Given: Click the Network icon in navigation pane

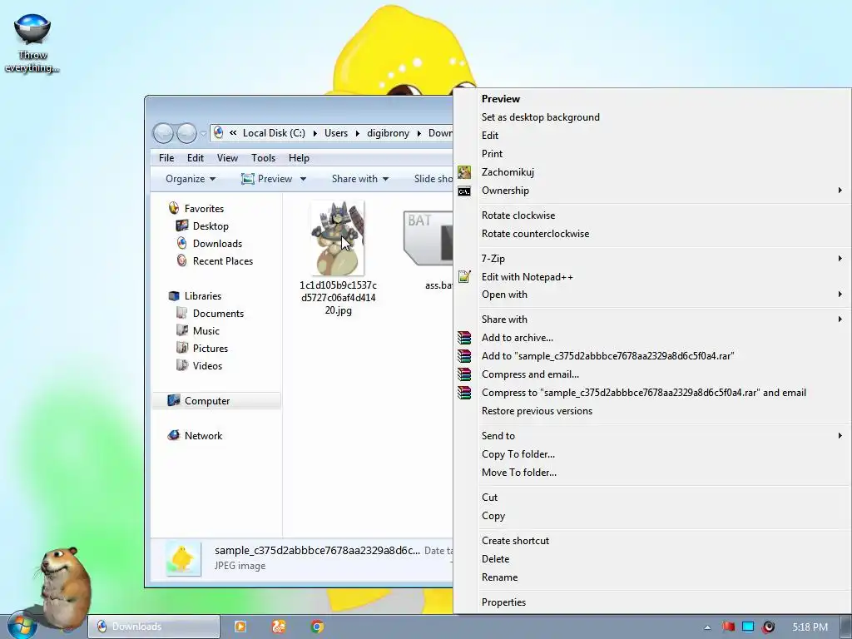Looking at the screenshot, I should click(x=174, y=435).
